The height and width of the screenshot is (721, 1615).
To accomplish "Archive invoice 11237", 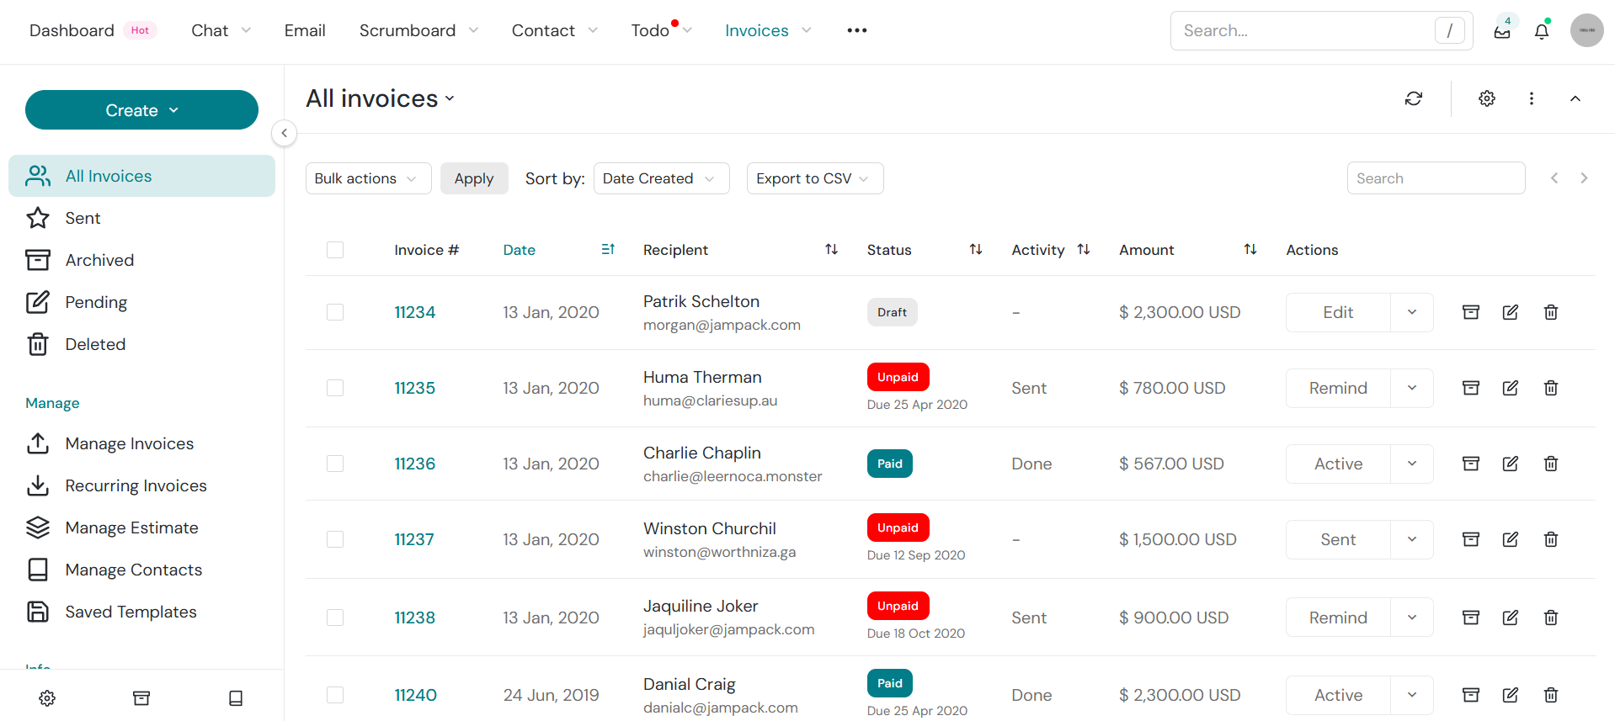I will pos(1471,539).
